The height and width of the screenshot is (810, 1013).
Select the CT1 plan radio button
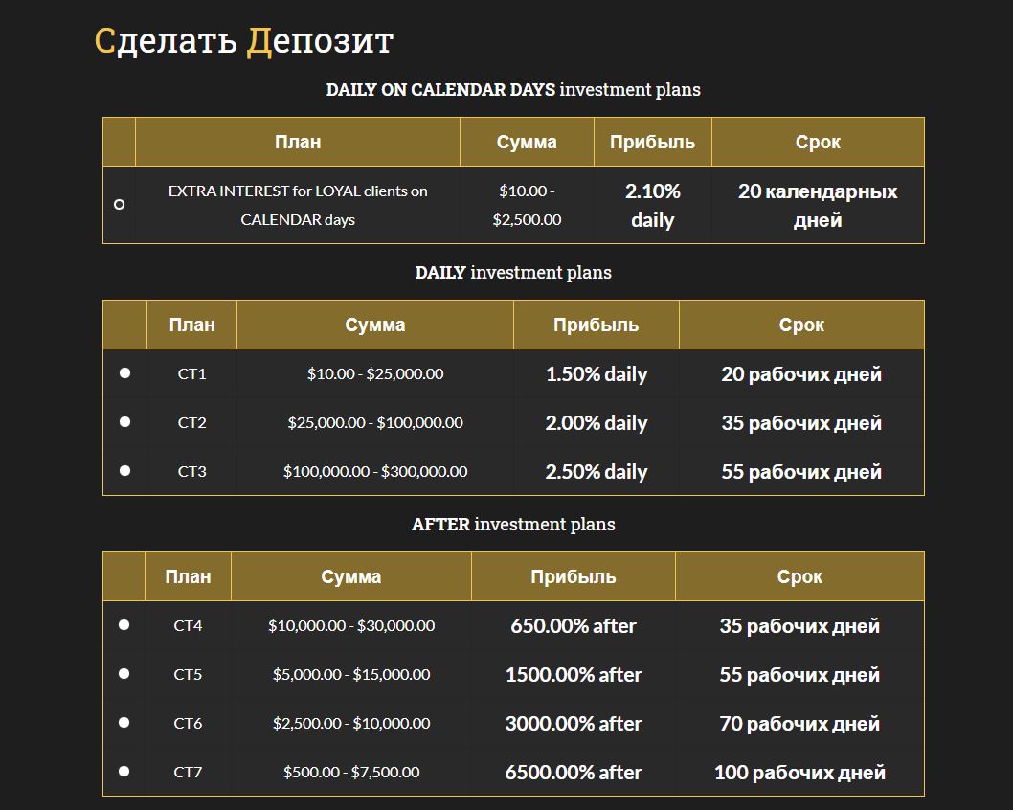(x=124, y=373)
